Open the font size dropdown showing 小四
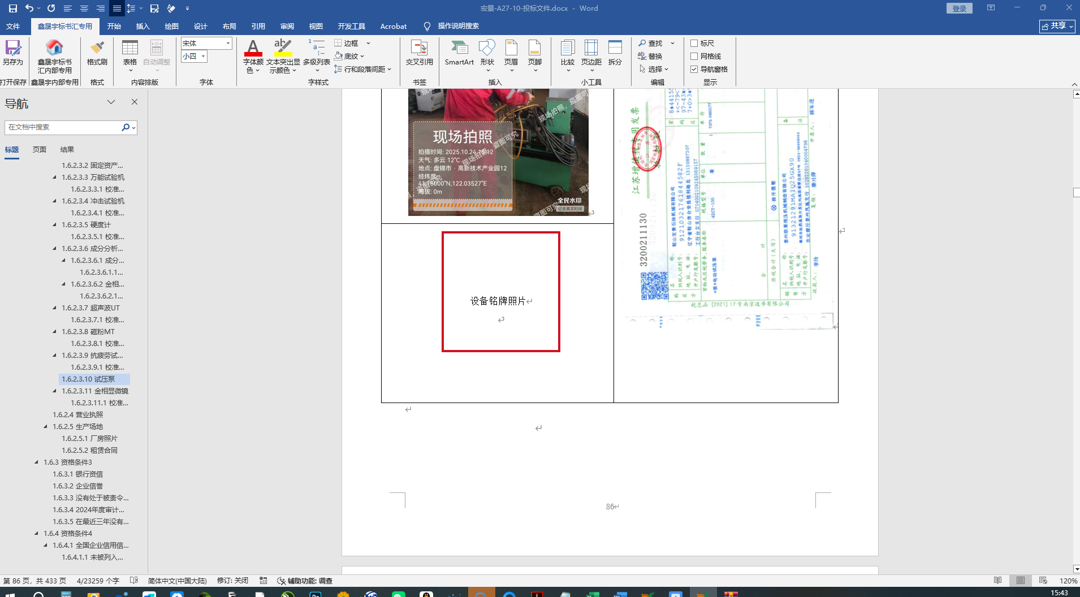Screen dimensions: 1080x597 coord(203,56)
